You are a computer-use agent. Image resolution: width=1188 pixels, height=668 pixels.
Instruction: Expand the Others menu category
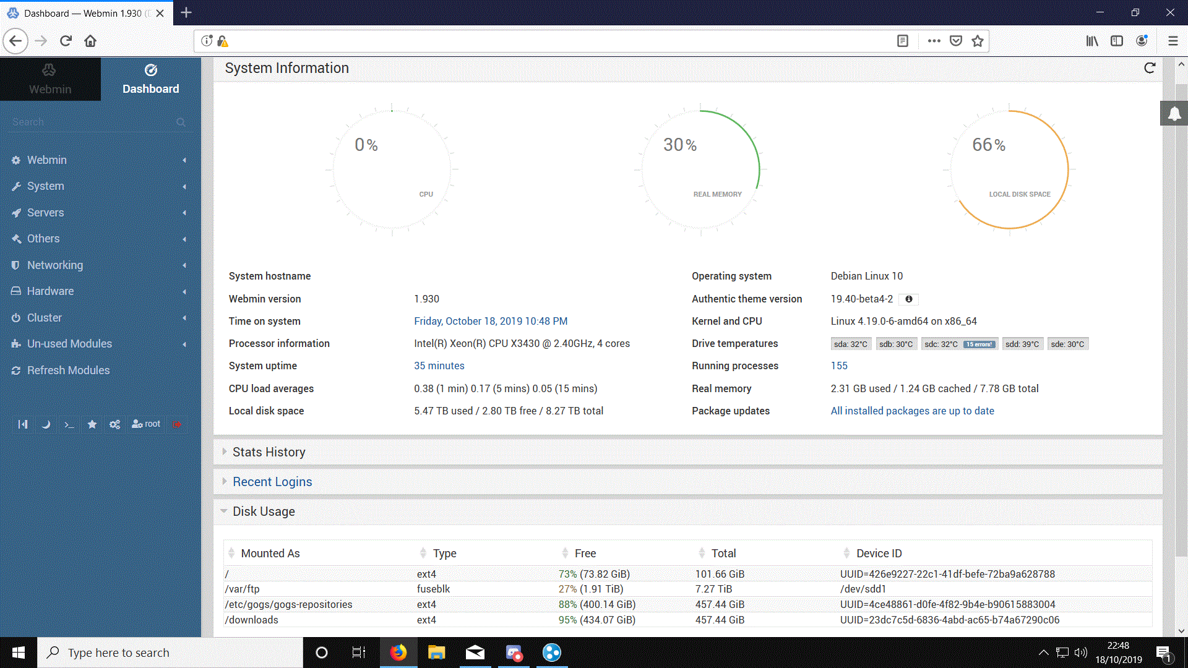[99, 239]
